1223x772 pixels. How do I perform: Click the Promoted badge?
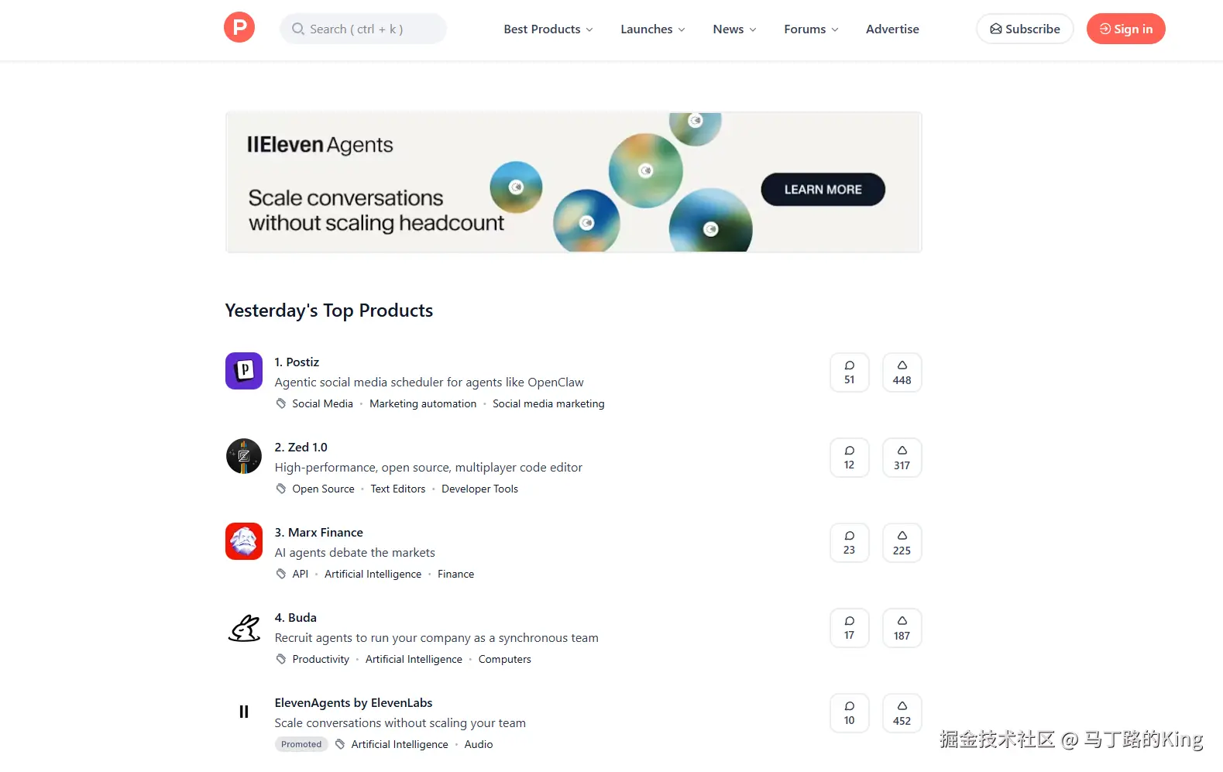click(x=301, y=744)
